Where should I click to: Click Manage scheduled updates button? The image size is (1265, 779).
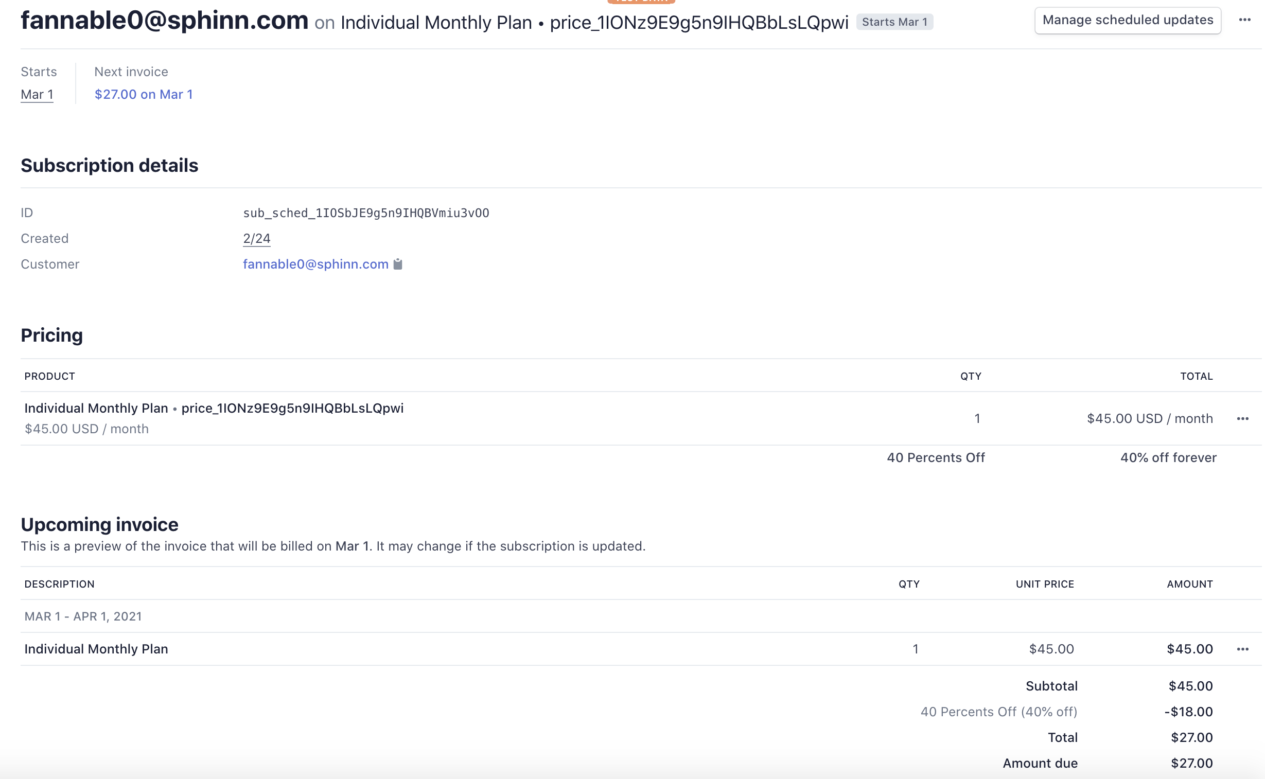1127,21
